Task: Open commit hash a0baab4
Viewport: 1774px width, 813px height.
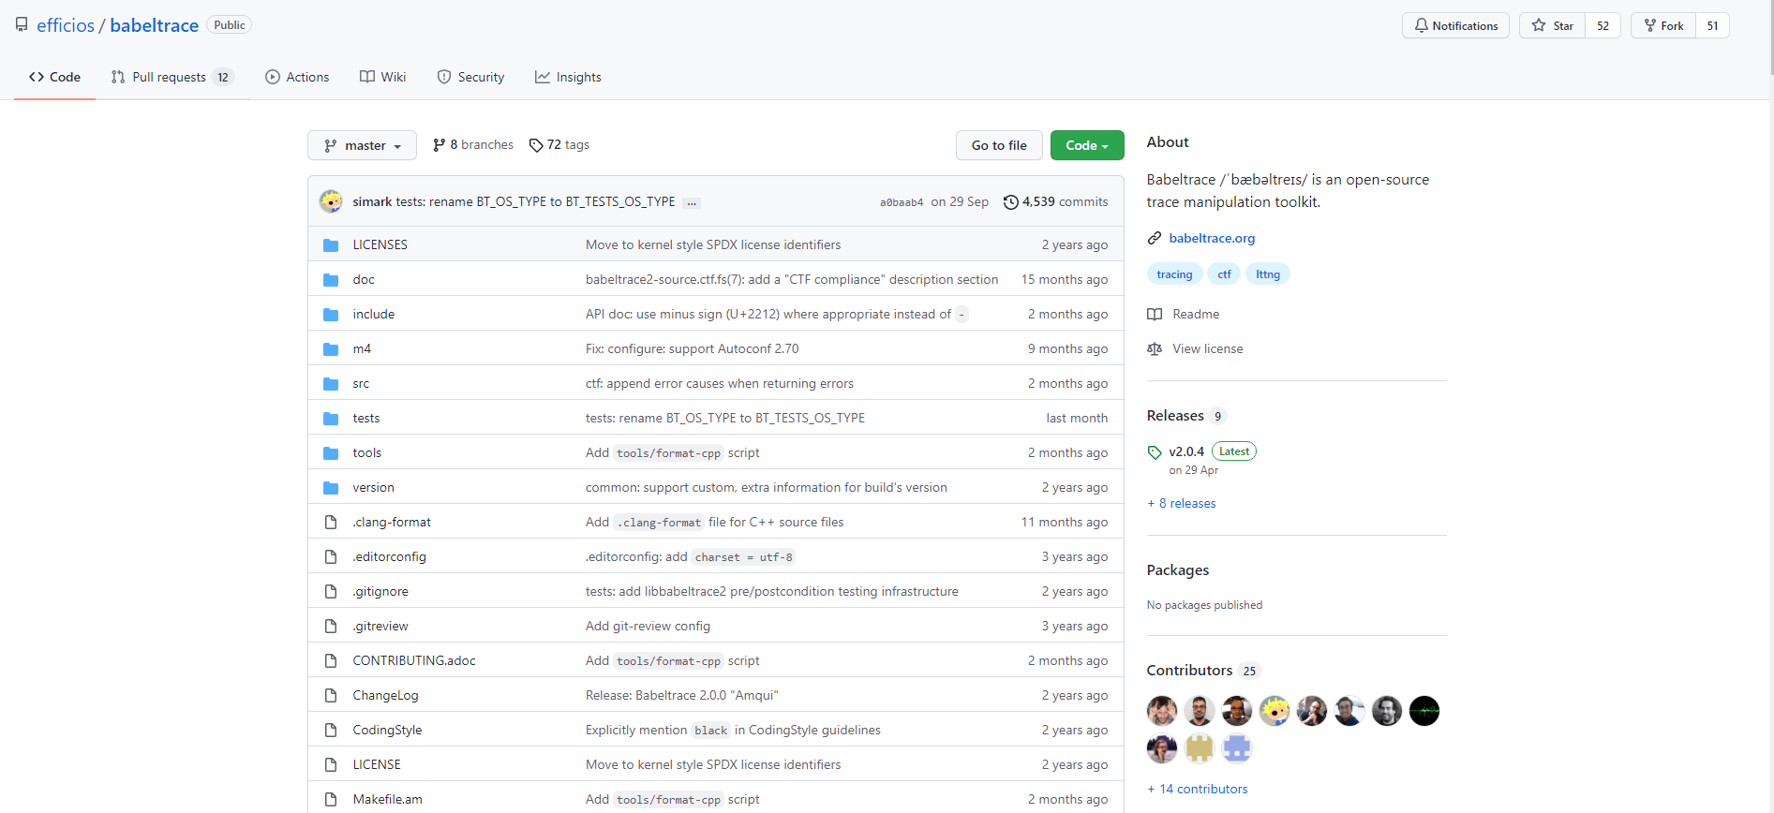Action: [x=902, y=202]
